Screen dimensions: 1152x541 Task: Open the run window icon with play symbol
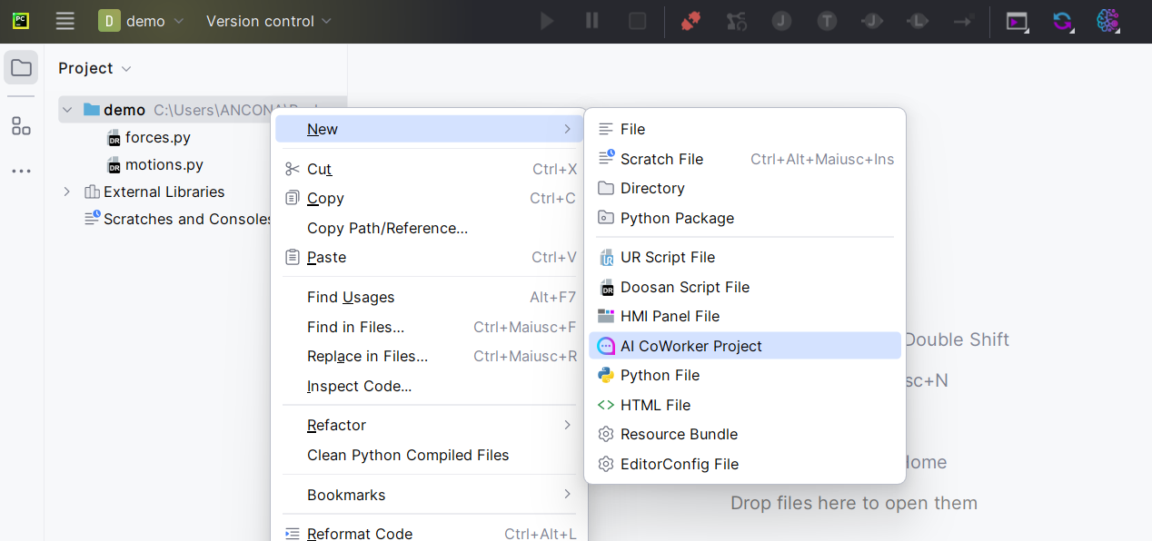1017,21
